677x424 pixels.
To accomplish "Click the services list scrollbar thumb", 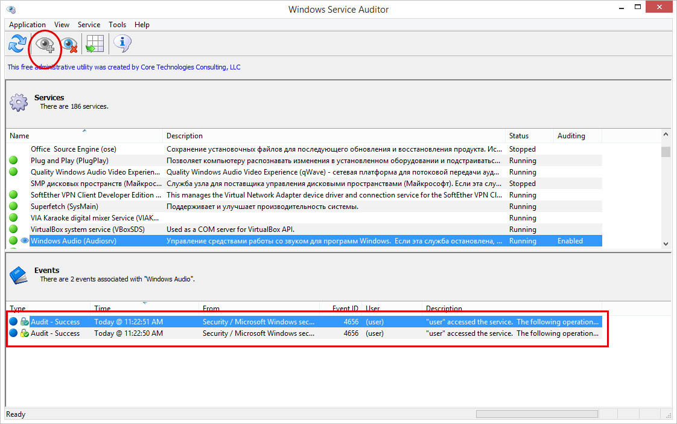I will point(666,152).
